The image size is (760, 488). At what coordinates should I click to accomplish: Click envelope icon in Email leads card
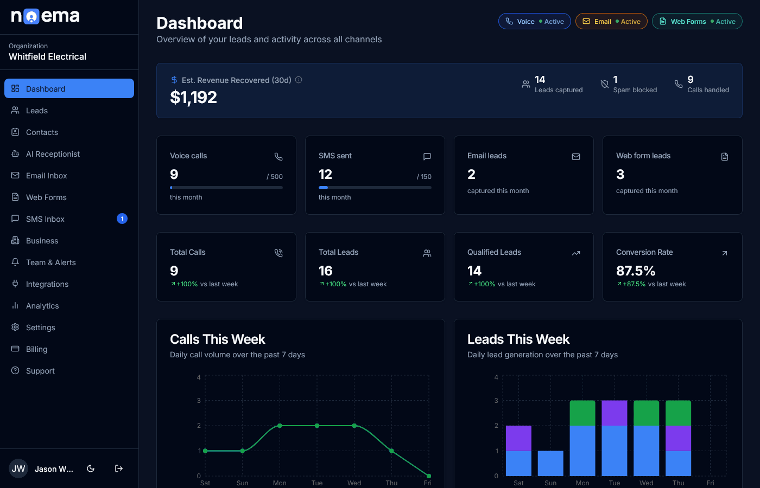576,157
